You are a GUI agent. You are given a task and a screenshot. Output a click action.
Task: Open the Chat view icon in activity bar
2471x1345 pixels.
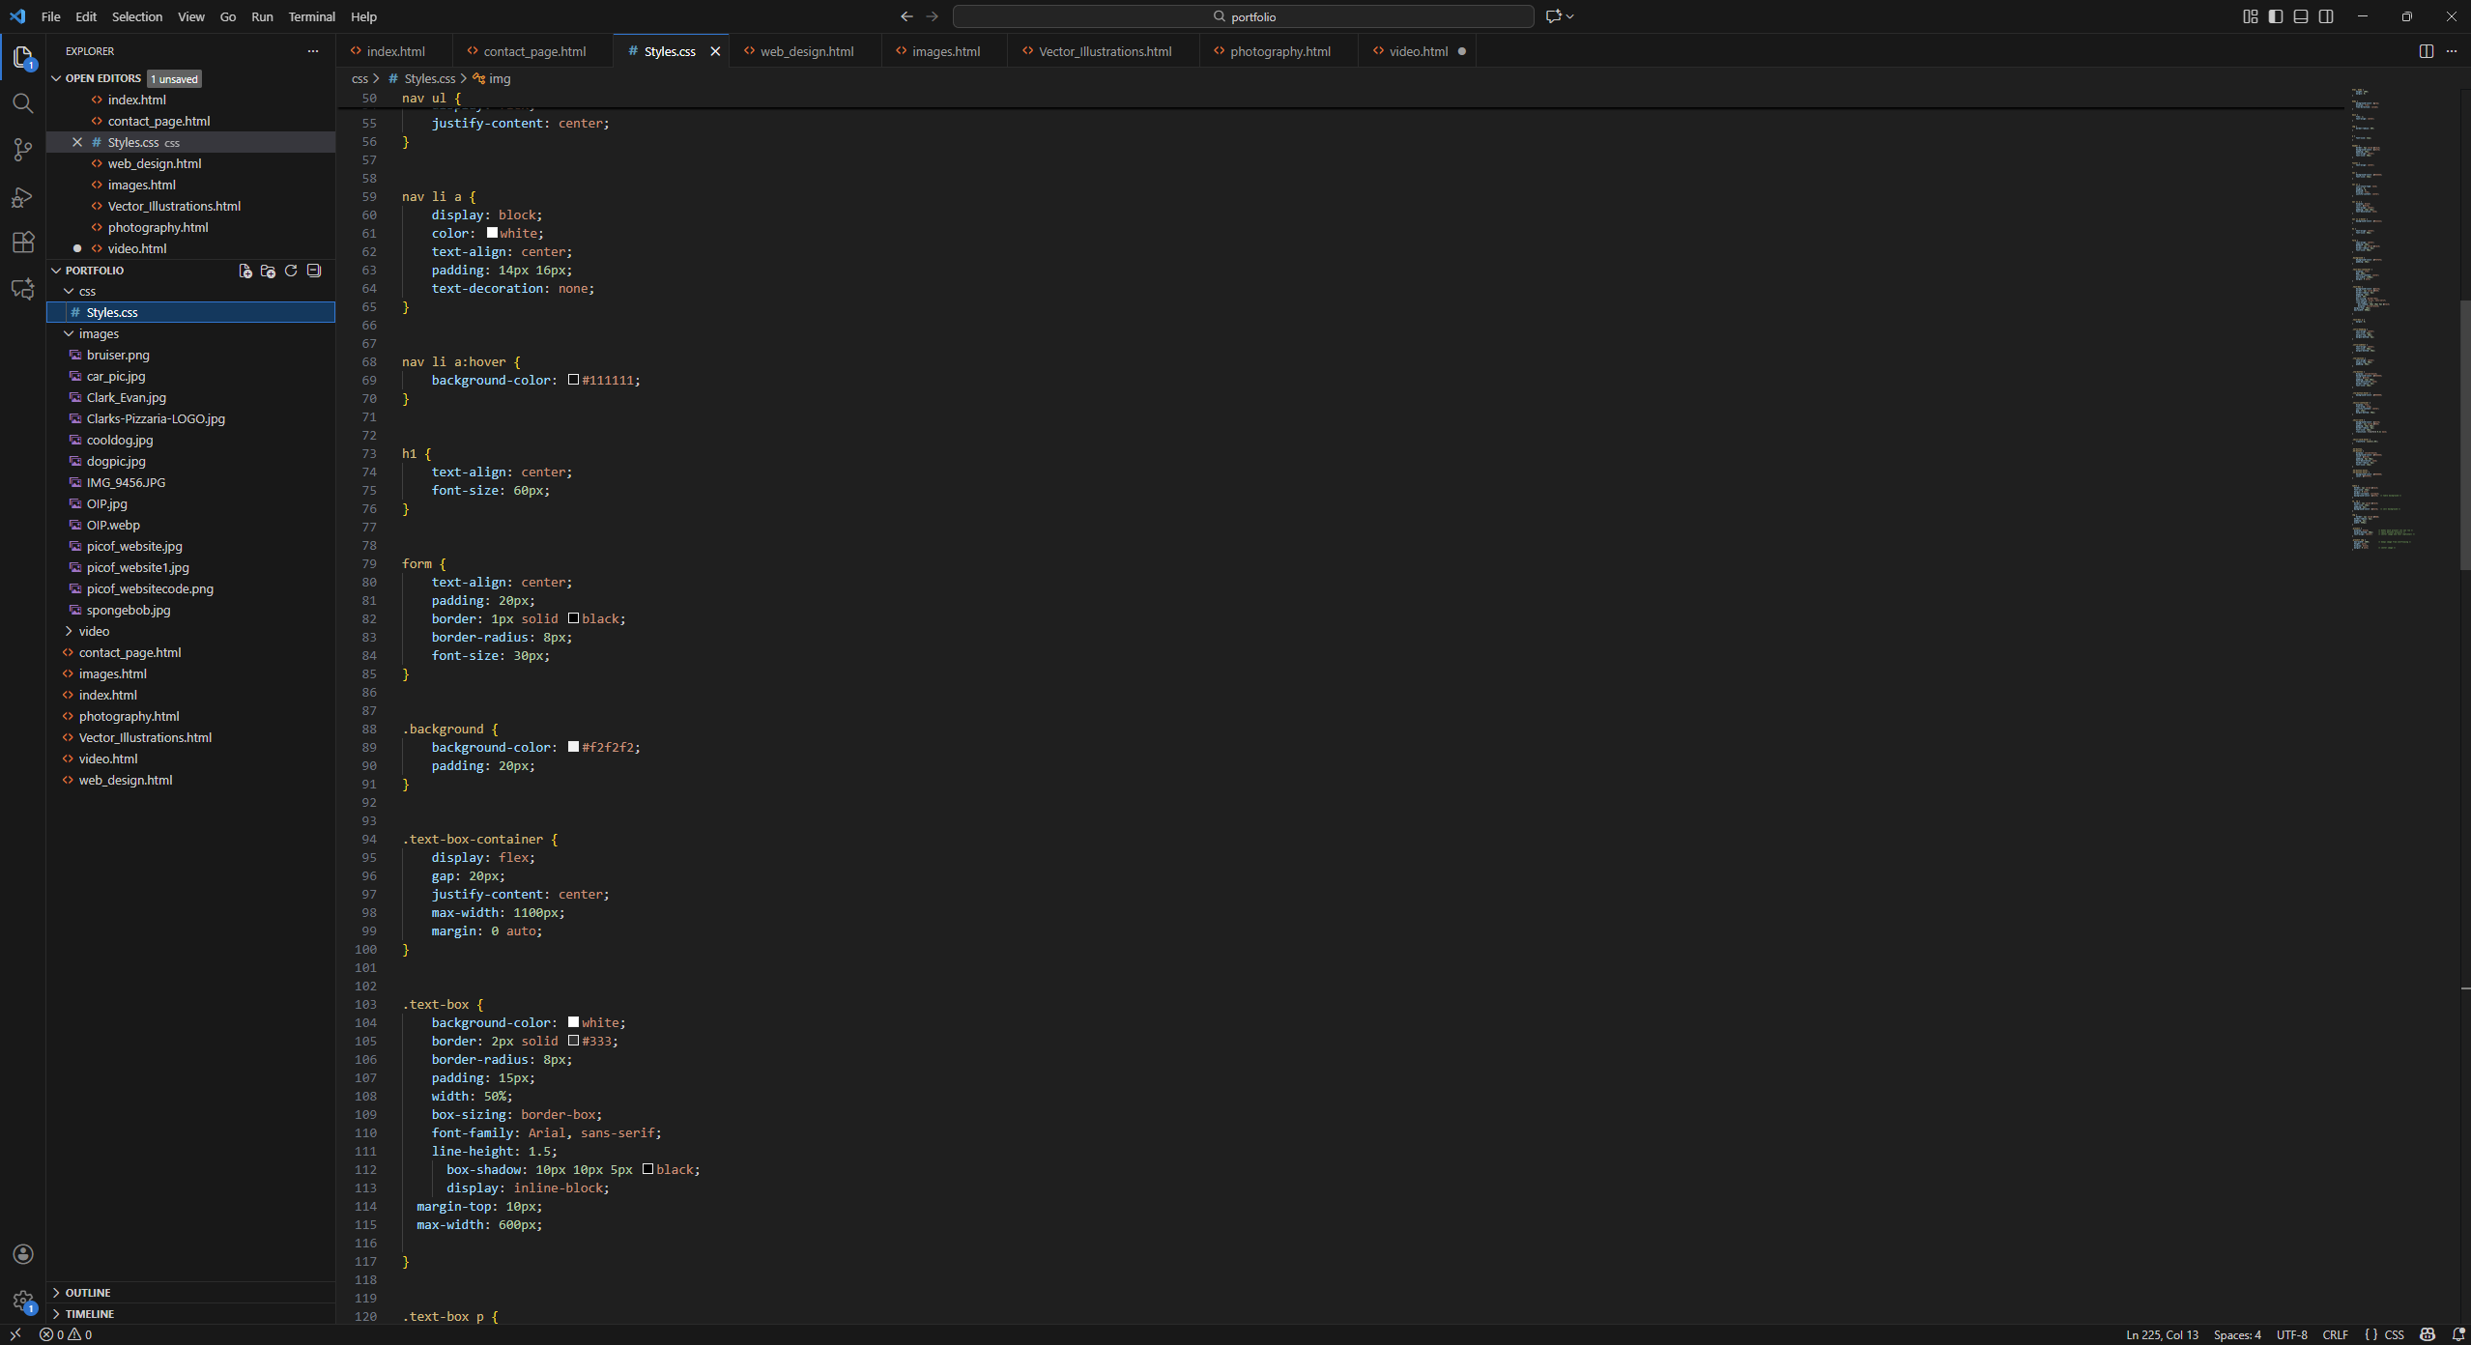[23, 289]
